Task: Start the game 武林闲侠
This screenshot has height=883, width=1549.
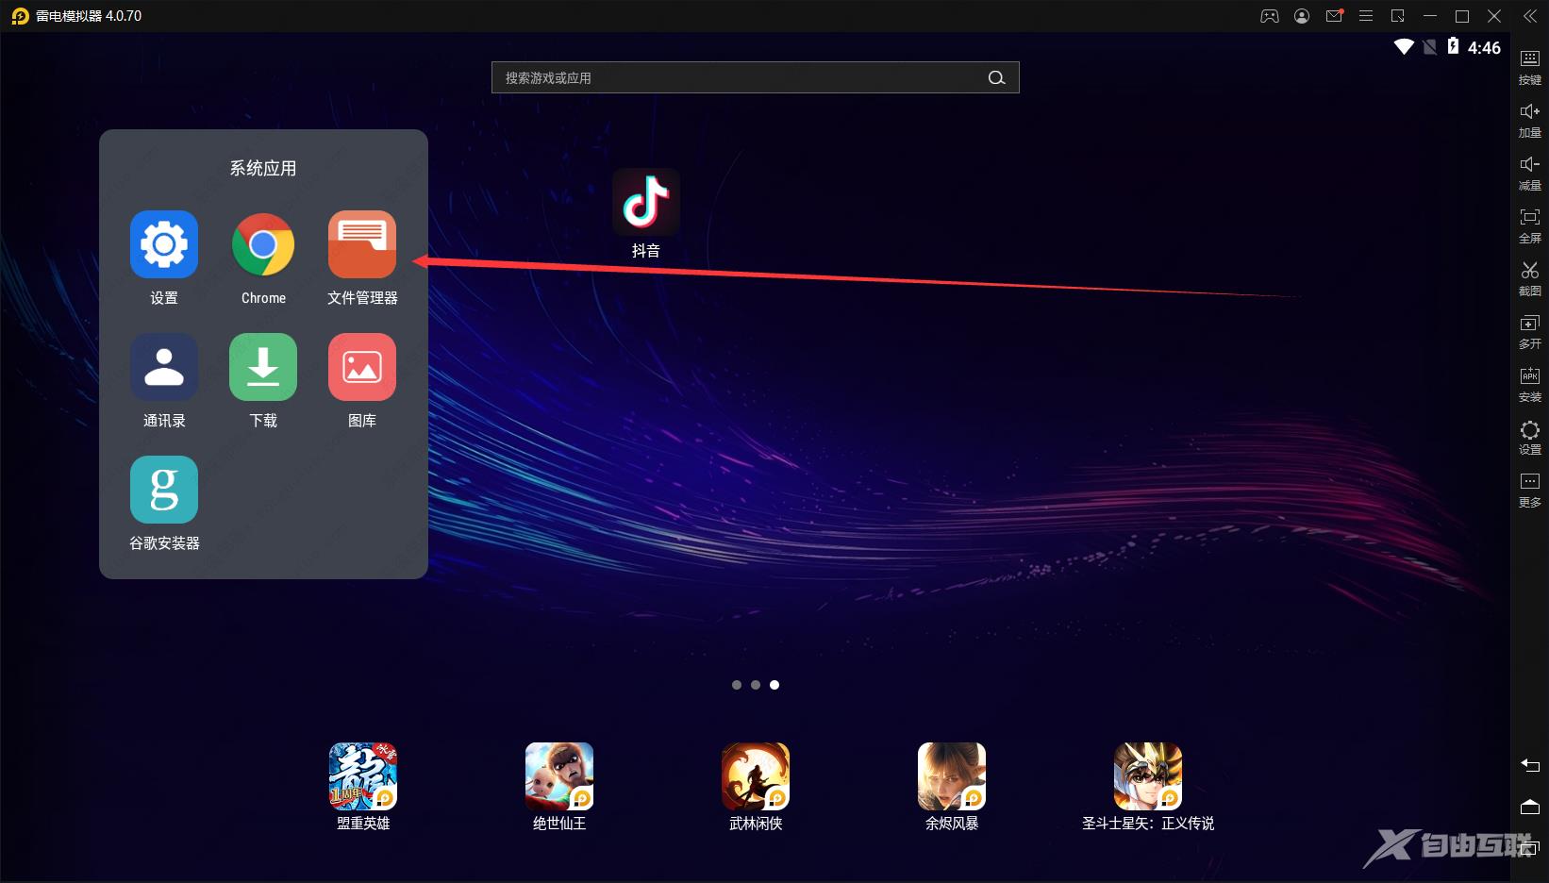Action: point(756,776)
